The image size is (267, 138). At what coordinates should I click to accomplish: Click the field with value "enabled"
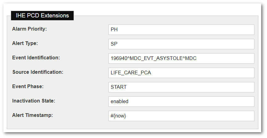(181, 102)
